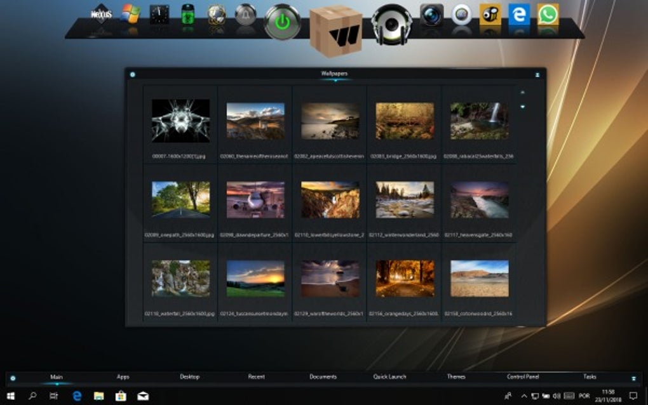
Task: Pick the Yellowstone canyon falls wallpaper
Action: (330, 200)
